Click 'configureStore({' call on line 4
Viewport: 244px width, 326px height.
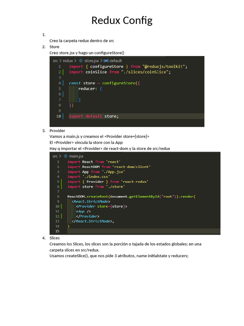(121, 83)
